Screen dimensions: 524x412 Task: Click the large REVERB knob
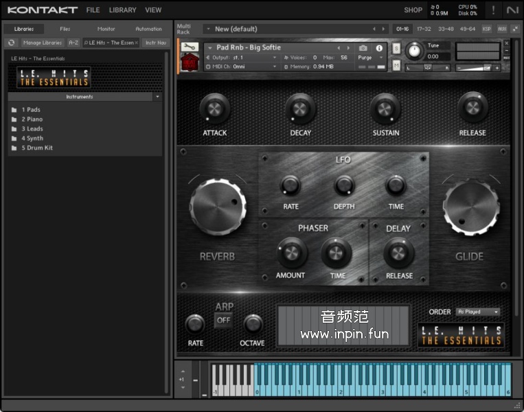pyautogui.click(x=217, y=206)
